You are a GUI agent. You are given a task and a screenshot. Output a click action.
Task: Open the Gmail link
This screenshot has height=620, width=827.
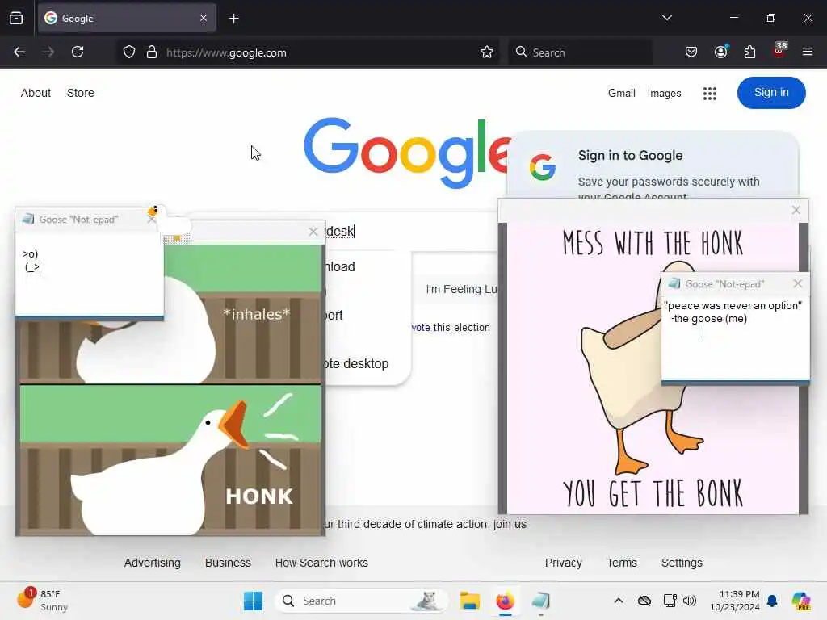[x=621, y=94]
